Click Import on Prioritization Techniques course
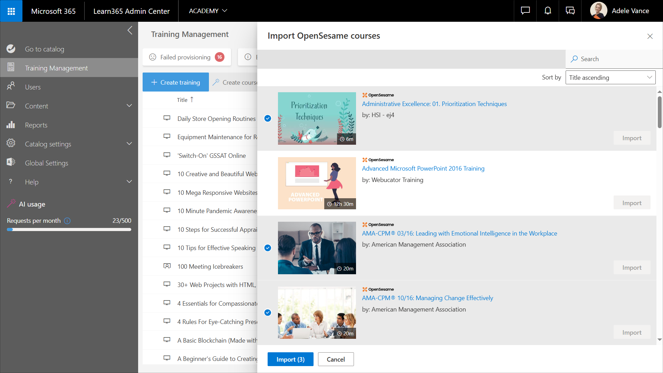Image resolution: width=663 pixels, height=373 pixels. click(x=632, y=138)
